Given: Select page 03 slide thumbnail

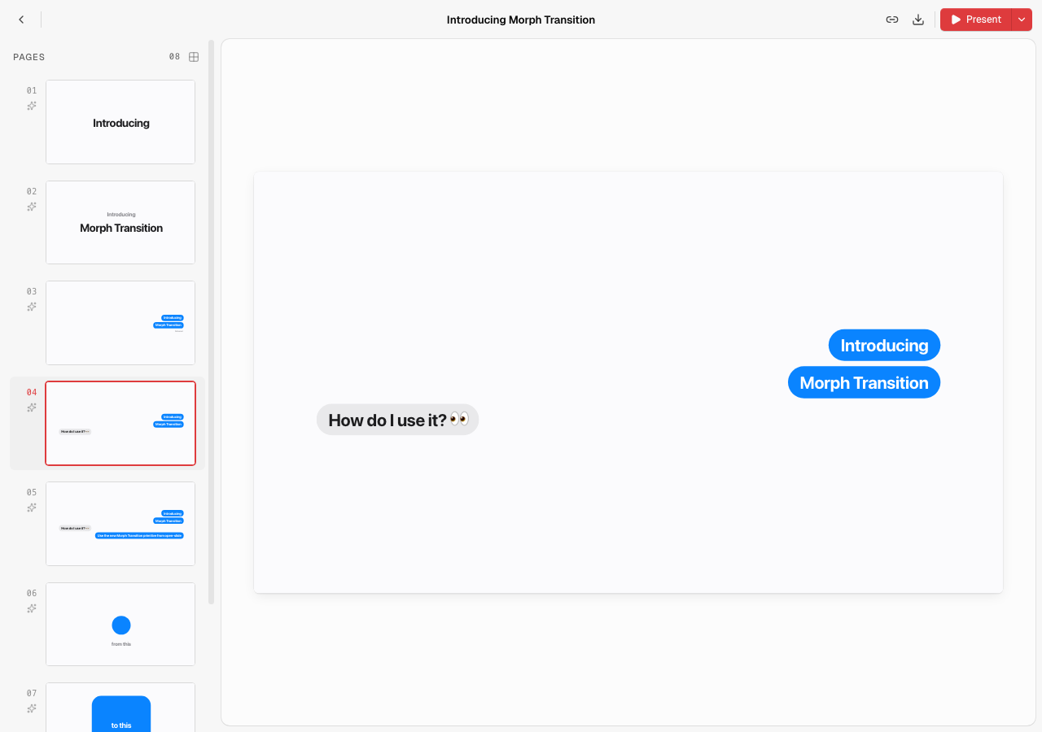Looking at the screenshot, I should [120, 323].
